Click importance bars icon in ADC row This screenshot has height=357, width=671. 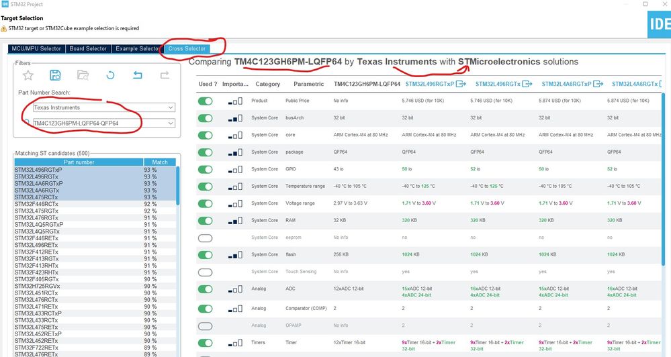235,289
